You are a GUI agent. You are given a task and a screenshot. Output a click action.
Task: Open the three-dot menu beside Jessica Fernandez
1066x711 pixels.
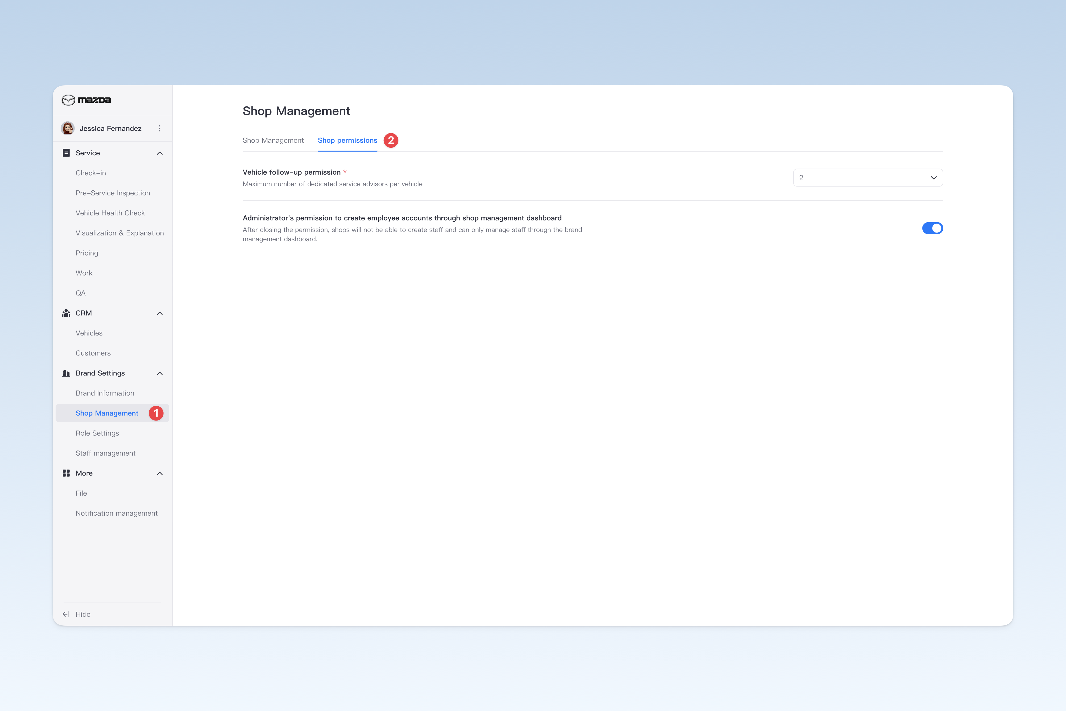(x=160, y=128)
